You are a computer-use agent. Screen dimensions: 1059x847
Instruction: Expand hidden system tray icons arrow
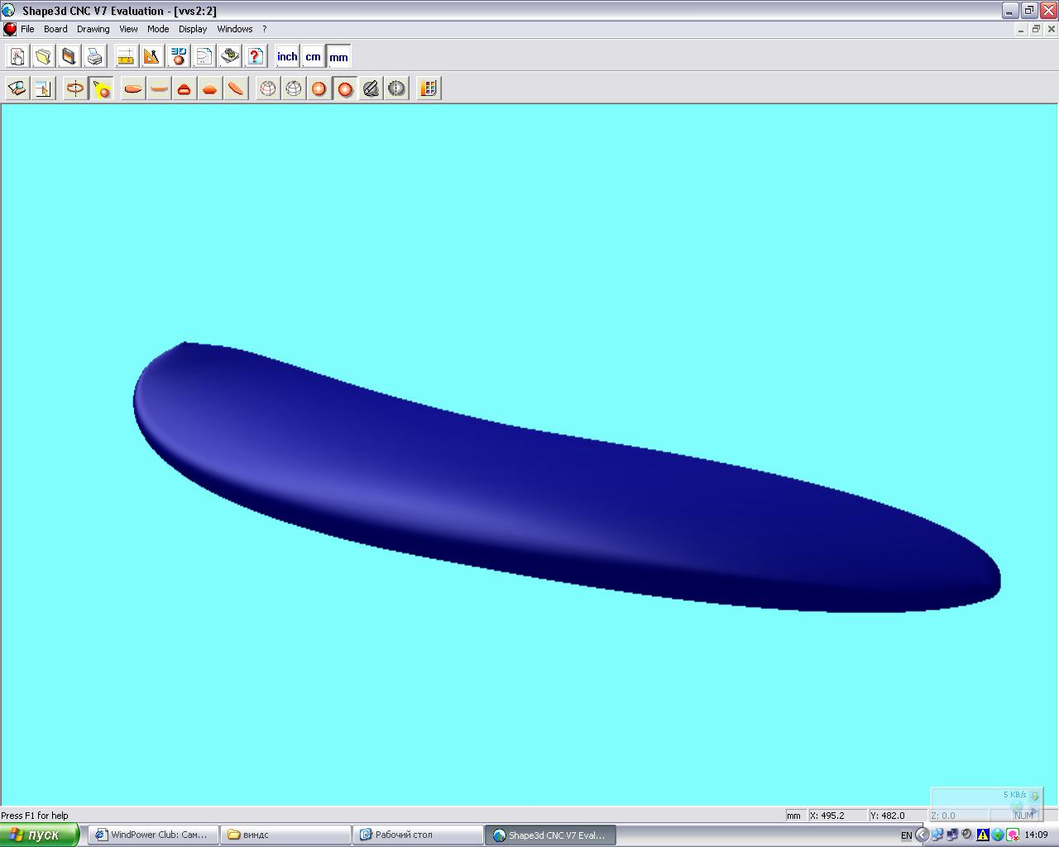[x=922, y=835]
